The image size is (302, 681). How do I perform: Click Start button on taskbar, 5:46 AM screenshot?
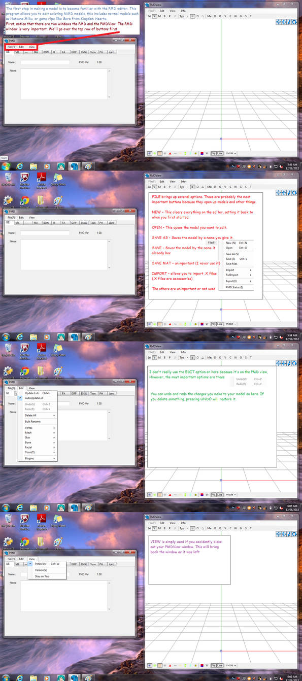point(6,166)
